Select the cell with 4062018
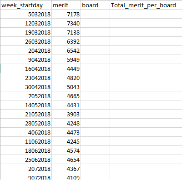Image resolution: width=182 pixels, height=180 pixels. click(x=26, y=132)
